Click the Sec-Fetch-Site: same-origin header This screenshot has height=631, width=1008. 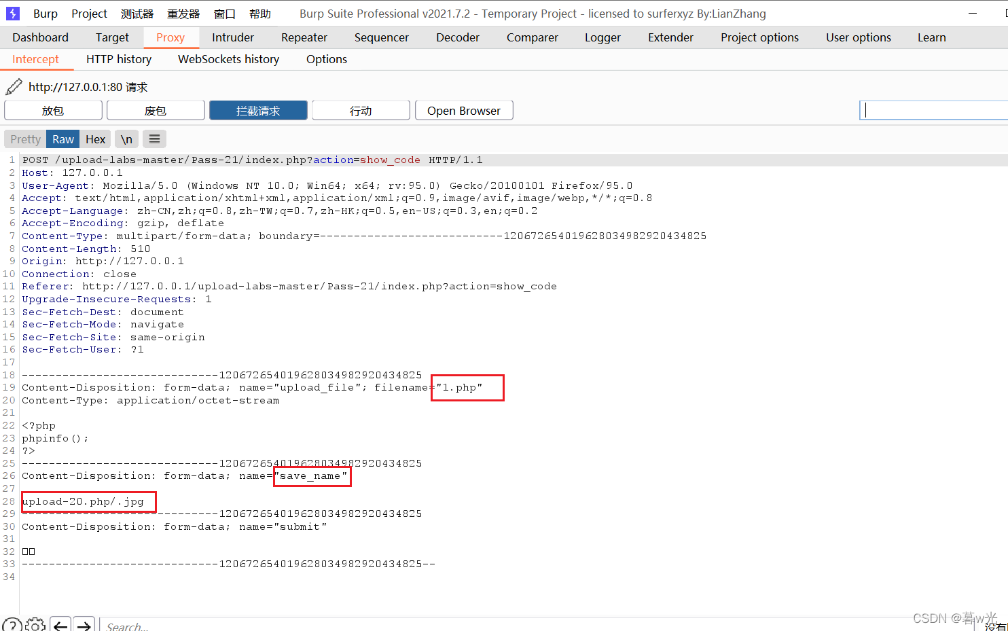113,338
